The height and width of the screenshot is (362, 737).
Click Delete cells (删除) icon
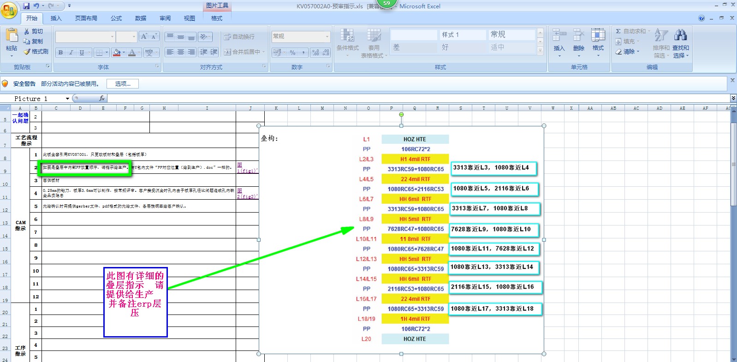tap(579, 35)
